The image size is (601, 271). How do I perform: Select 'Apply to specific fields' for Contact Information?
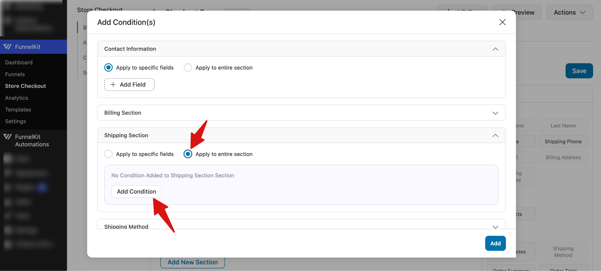click(108, 67)
